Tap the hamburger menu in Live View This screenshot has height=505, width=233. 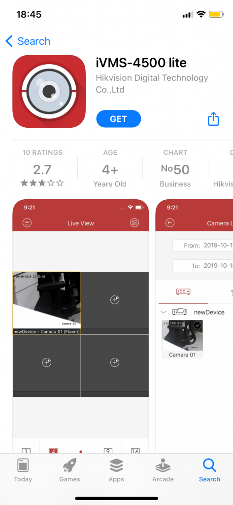[27, 223]
